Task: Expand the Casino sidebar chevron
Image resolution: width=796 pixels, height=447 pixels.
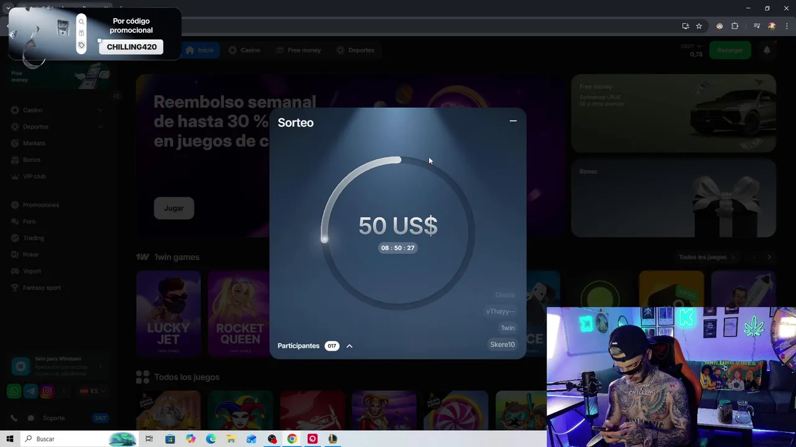Action: (x=100, y=110)
